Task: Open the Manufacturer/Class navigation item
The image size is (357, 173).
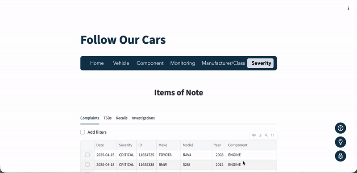Action: tap(223, 63)
